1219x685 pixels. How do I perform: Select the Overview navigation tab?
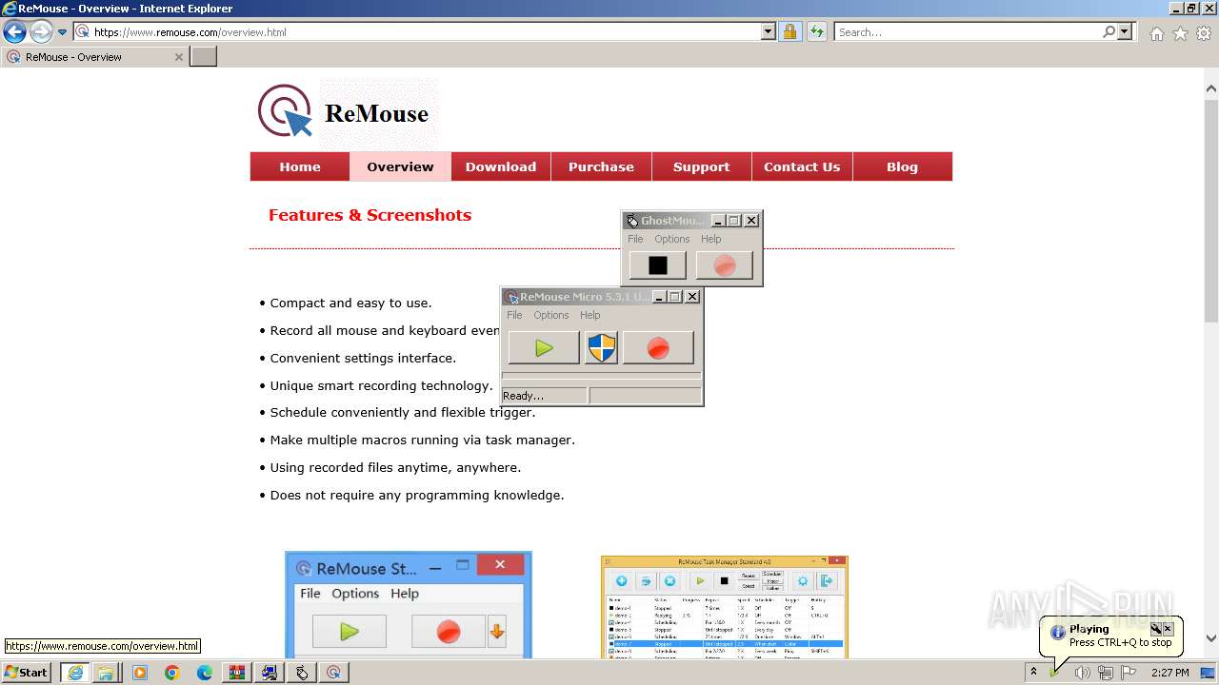pos(400,166)
